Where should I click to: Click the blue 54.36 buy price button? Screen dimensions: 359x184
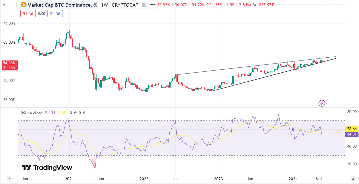pyautogui.click(x=55, y=14)
